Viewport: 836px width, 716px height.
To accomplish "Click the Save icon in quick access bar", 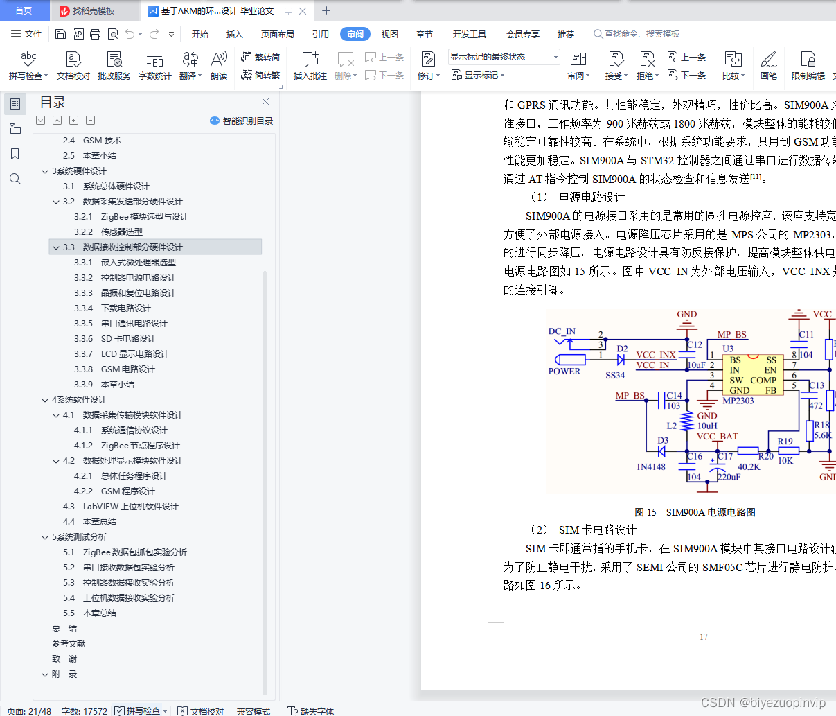I will 60,34.
